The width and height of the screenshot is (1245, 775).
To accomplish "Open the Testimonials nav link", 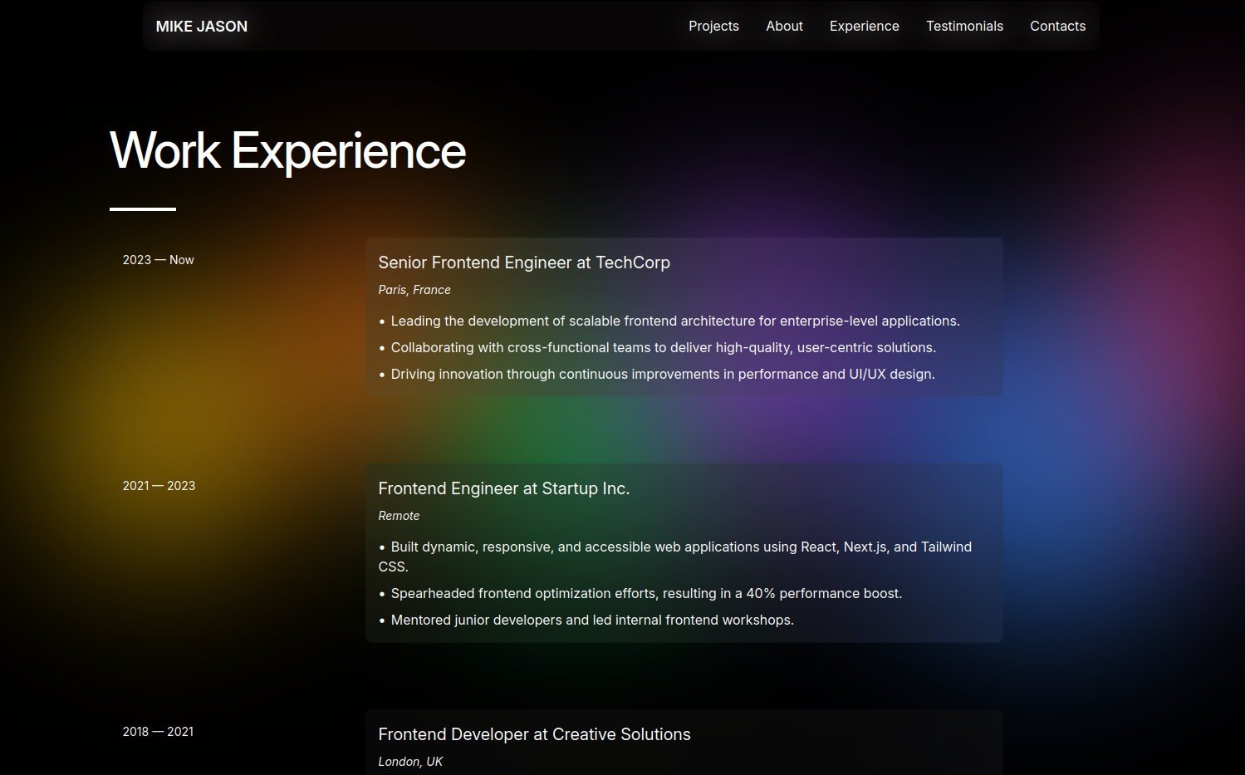I will [x=964, y=27].
